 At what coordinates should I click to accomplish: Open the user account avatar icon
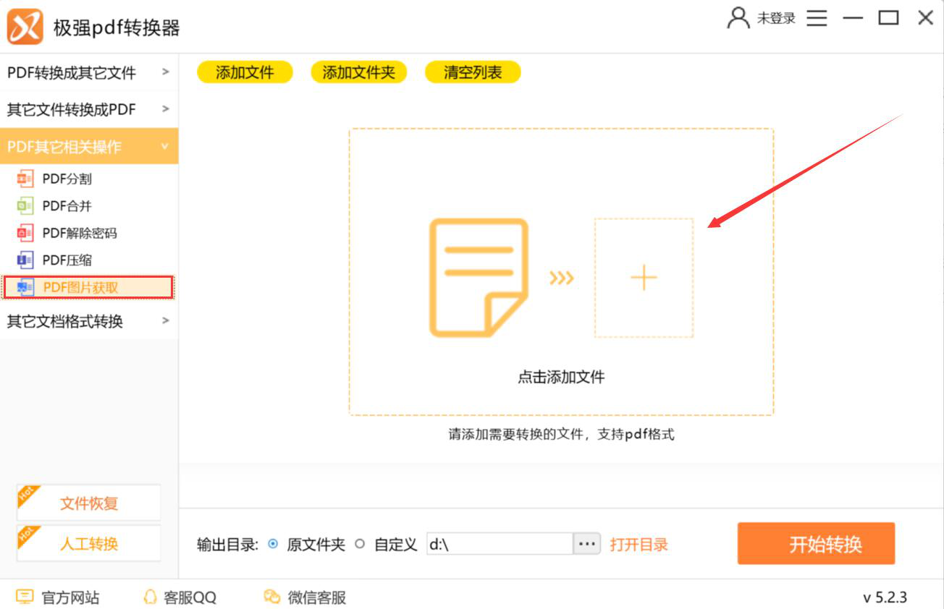click(x=738, y=18)
